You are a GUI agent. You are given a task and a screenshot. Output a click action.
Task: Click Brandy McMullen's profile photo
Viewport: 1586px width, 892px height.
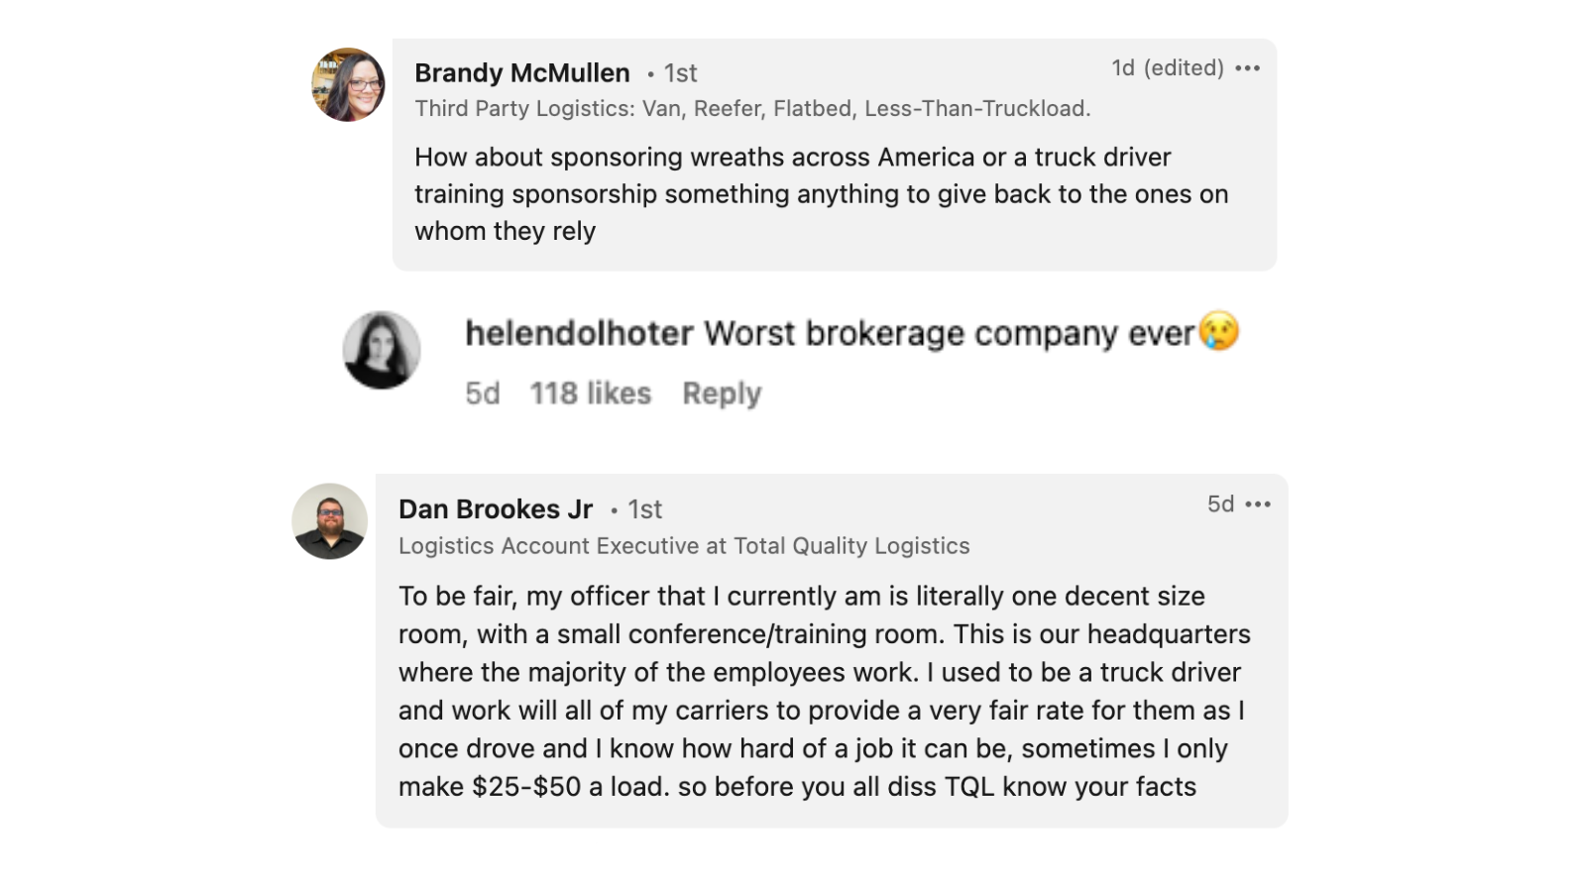pyautogui.click(x=348, y=85)
